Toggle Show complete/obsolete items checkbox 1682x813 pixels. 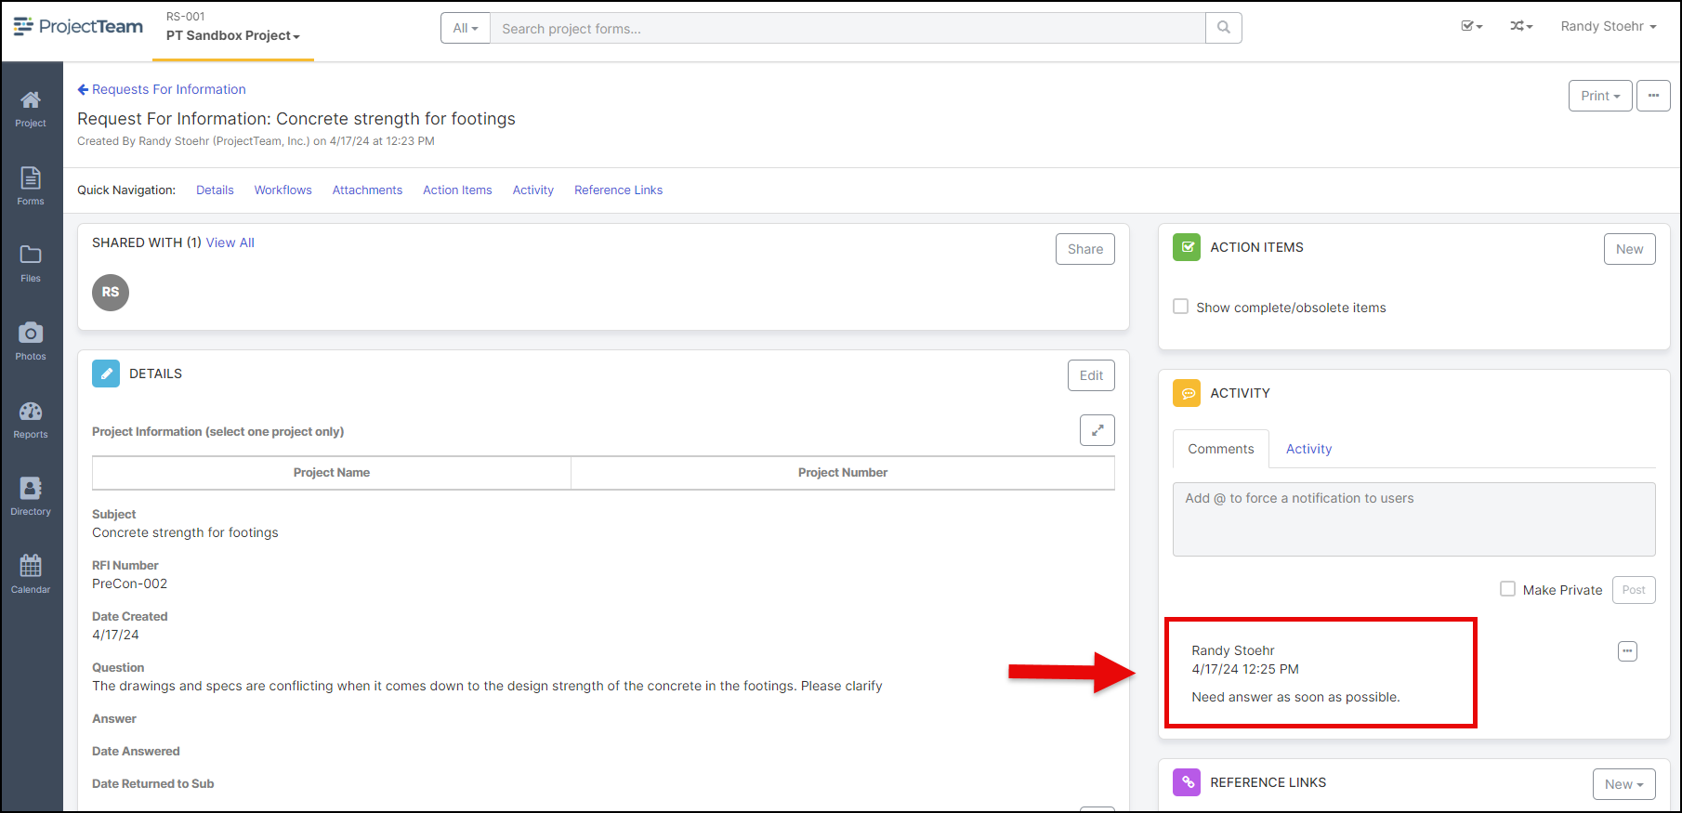pos(1181,307)
